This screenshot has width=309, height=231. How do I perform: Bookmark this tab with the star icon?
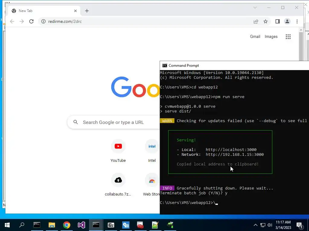[x=266, y=21]
